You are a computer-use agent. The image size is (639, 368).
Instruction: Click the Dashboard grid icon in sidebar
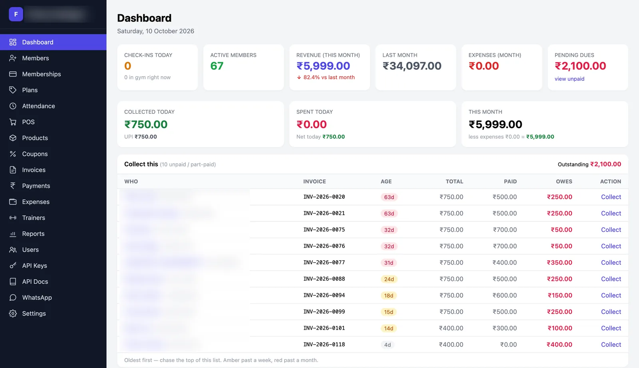click(x=13, y=42)
